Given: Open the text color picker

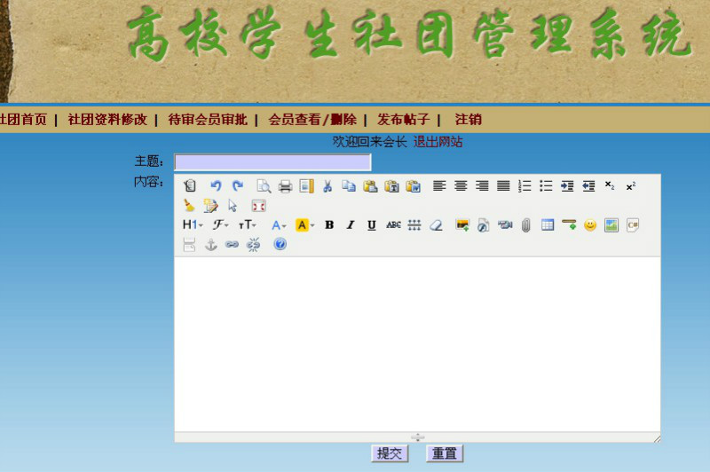Looking at the screenshot, I should [279, 225].
